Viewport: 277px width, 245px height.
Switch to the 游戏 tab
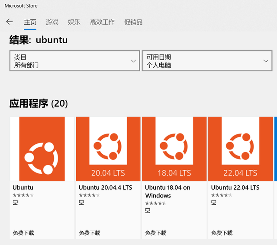click(x=52, y=22)
